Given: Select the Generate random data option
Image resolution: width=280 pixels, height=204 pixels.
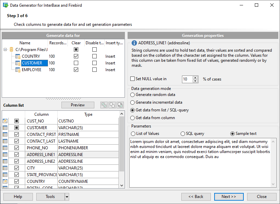Looking at the screenshot, I should (x=132, y=95).
